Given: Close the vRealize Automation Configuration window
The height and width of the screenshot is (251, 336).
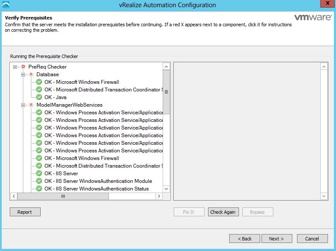Looking at the screenshot, I should (327, 4).
